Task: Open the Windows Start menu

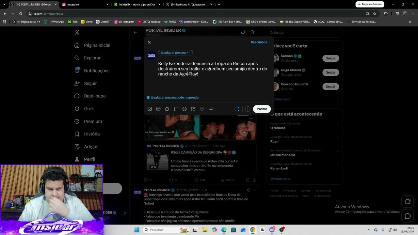Action: (x=137, y=230)
